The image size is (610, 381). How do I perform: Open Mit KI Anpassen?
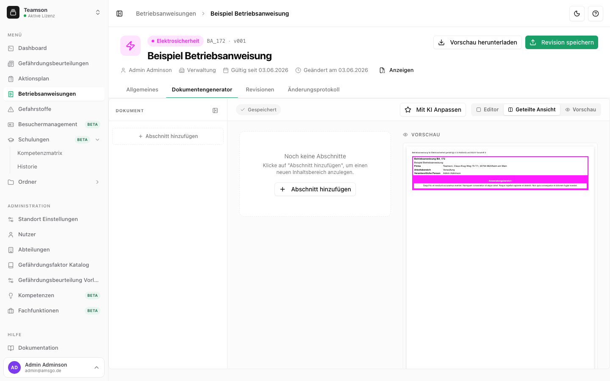tap(433, 110)
